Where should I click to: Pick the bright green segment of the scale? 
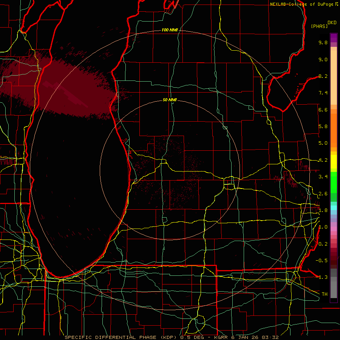click(x=334, y=182)
